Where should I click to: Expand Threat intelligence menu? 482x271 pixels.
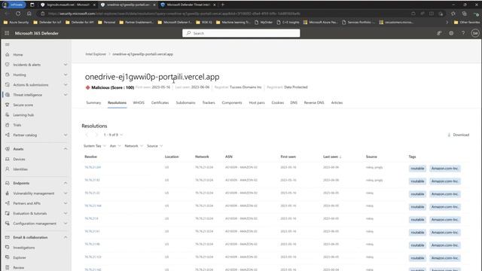point(66,95)
